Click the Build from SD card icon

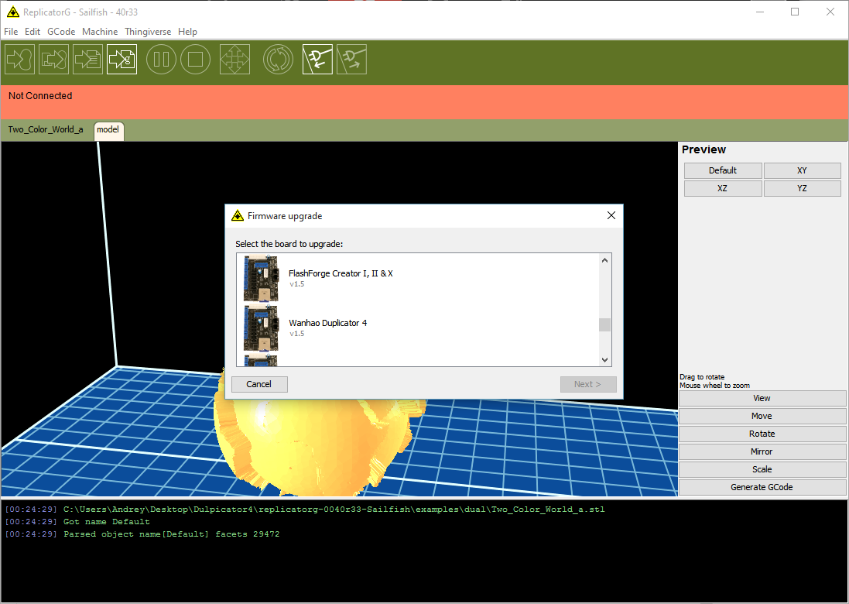point(53,59)
